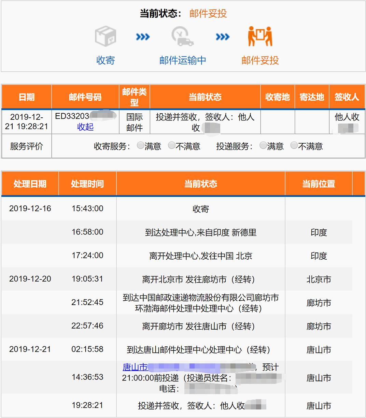Click the orange 邮件妥投 step label
Screen dimensions: 366x418
pyautogui.click(x=260, y=60)
